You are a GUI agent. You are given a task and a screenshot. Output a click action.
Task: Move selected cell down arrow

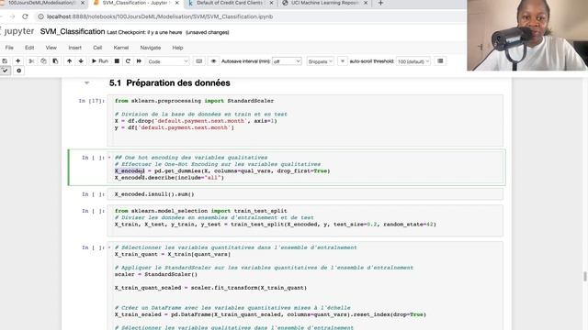[81, 61]
